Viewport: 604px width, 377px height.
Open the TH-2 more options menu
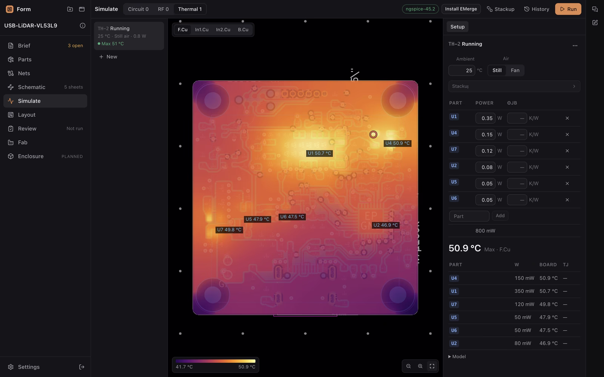pos(575,45)
